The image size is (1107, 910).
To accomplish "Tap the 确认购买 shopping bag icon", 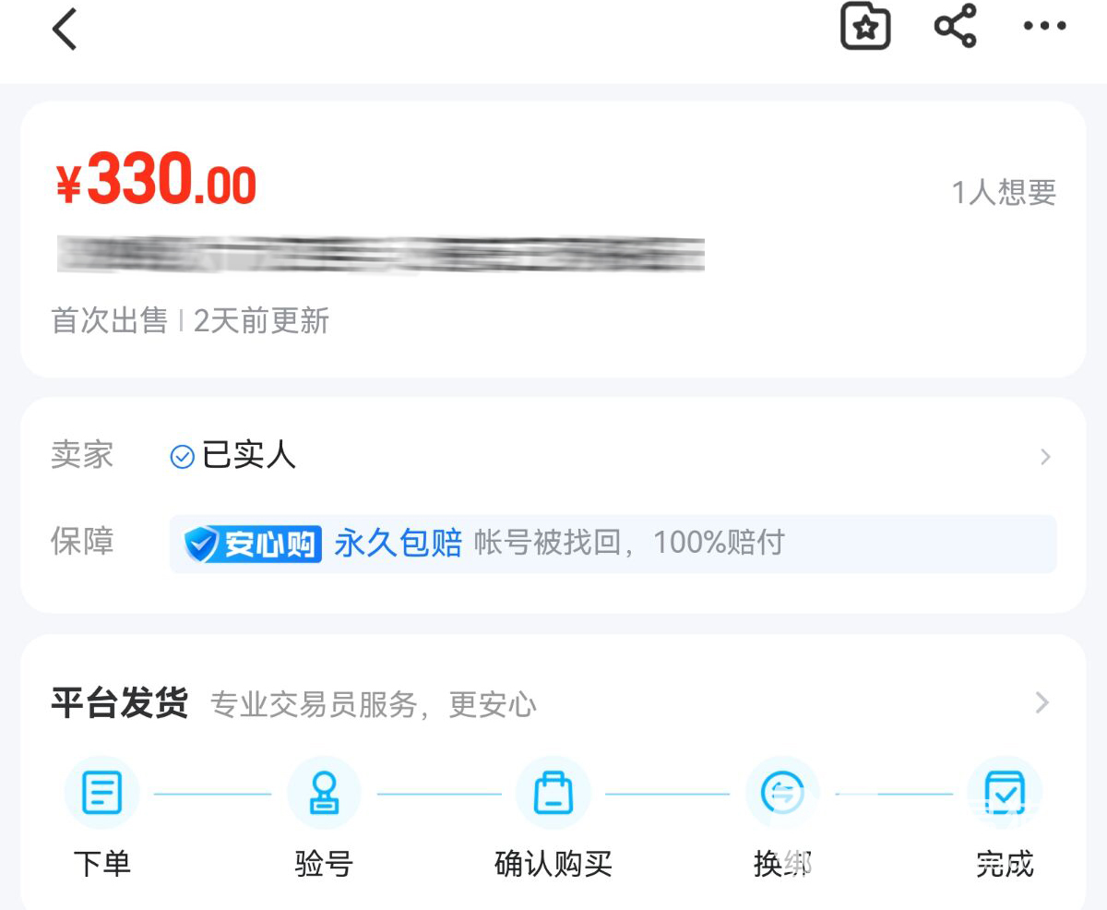I will (x=553, y=793).
